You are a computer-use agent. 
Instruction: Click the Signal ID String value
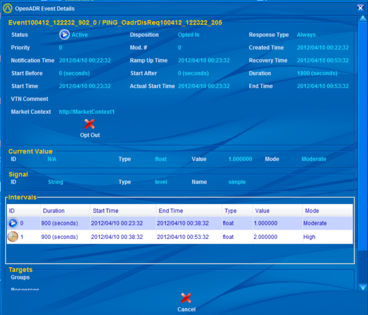[x=55, y=182]
